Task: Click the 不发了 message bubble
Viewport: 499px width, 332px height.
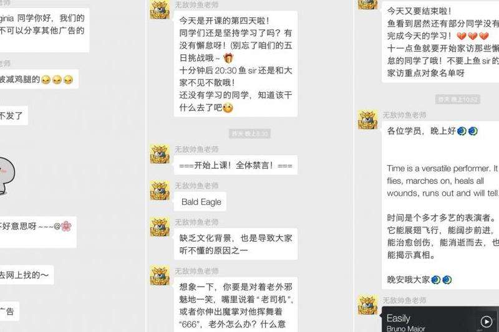Action: pos(14,116)
